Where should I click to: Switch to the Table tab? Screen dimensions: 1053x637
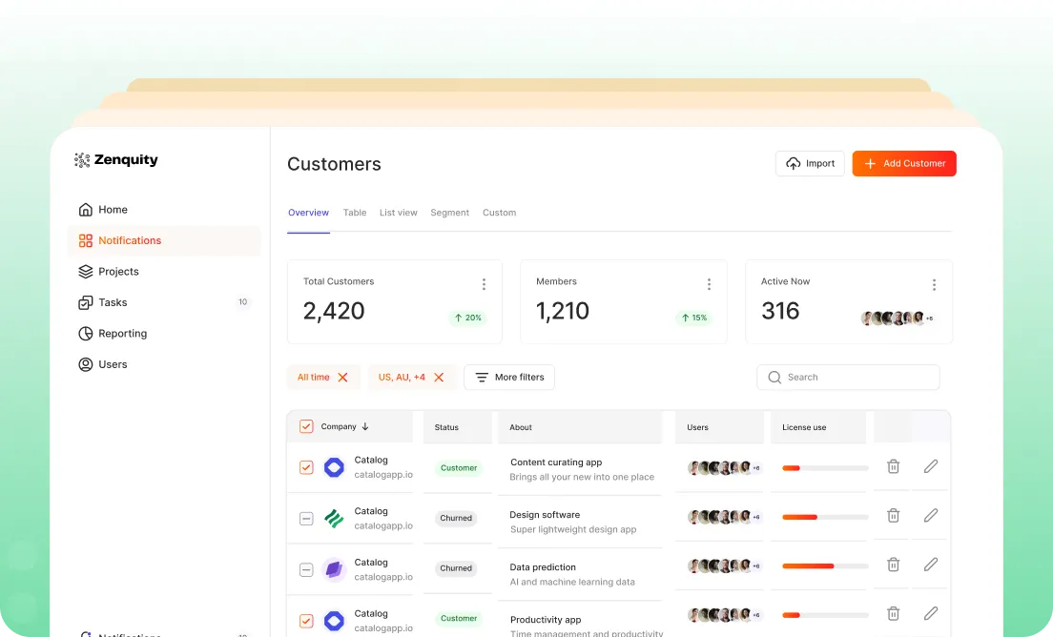(355, 212)
